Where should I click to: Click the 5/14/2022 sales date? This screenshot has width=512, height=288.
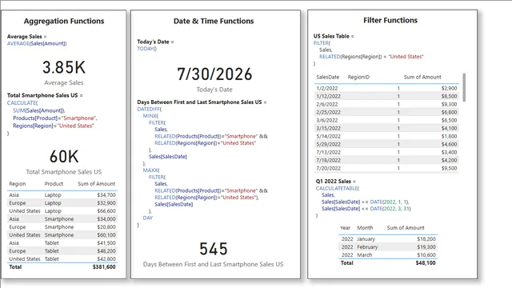tap(328, 136)
